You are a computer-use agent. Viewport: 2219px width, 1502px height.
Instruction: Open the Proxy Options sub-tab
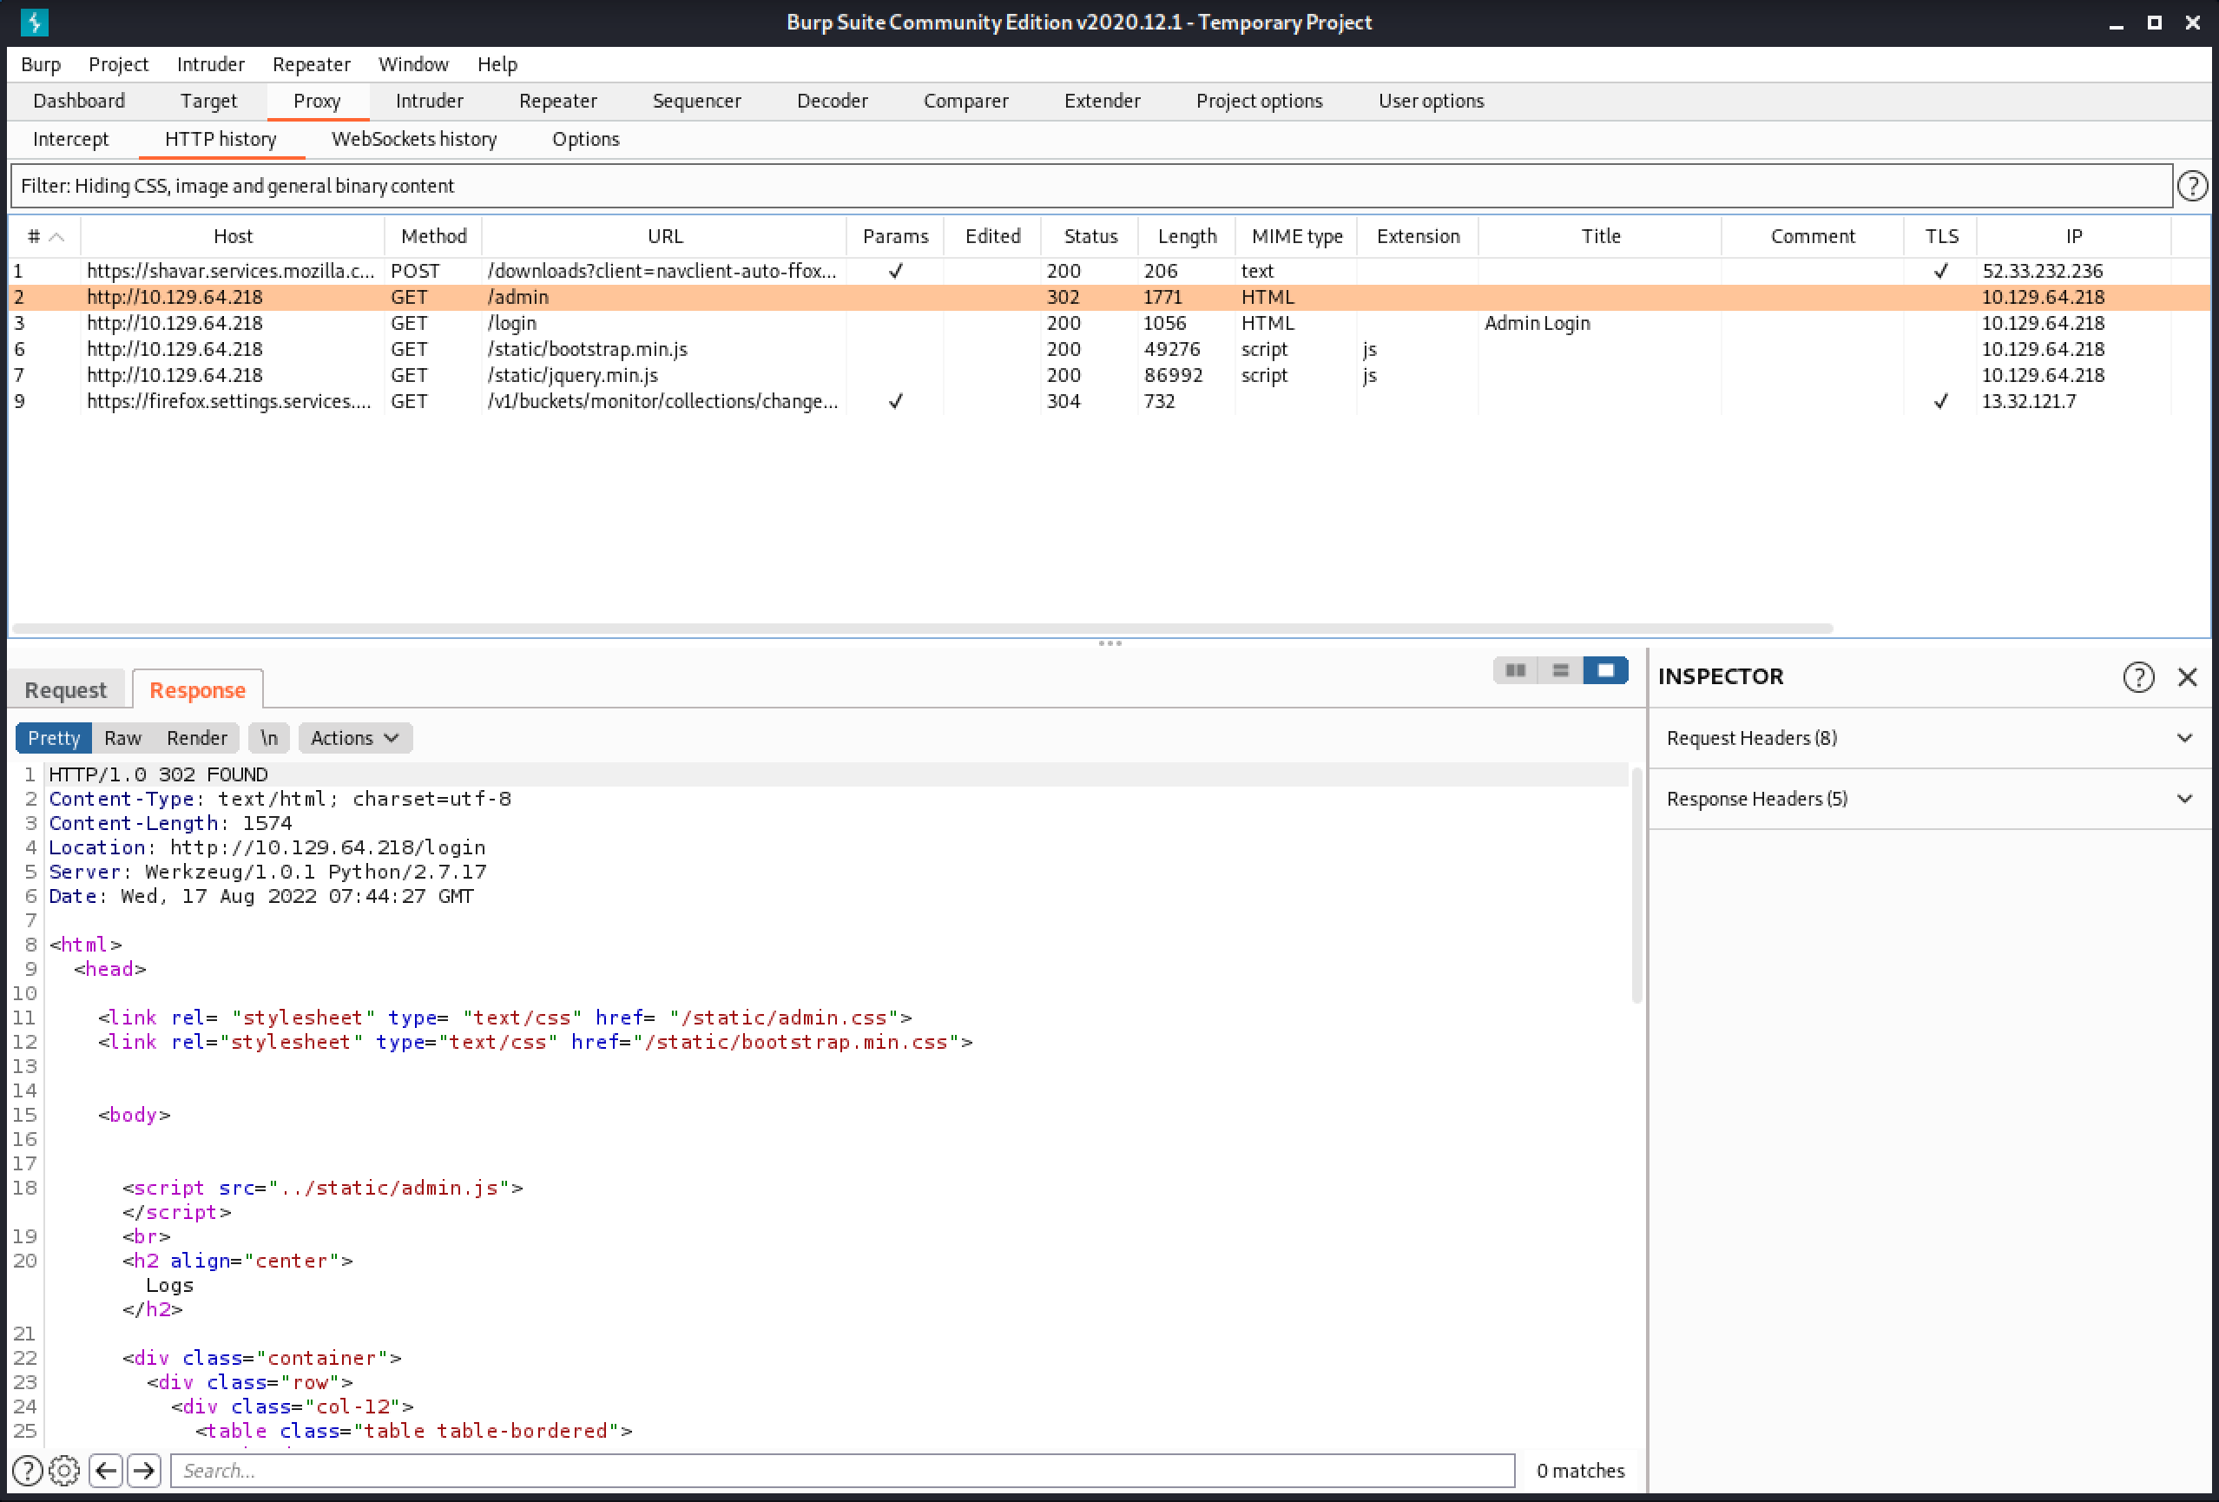coord(585,140)
